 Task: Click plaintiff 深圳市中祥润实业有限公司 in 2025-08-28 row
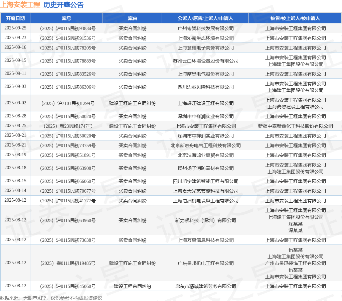pyautogui.click(x=206, y=116)
